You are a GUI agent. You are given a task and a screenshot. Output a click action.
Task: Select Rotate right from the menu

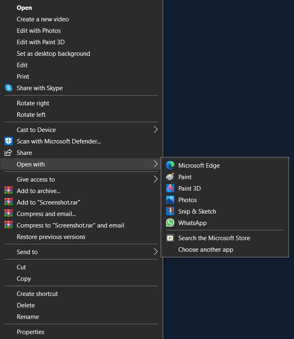[x=33, y=103]
